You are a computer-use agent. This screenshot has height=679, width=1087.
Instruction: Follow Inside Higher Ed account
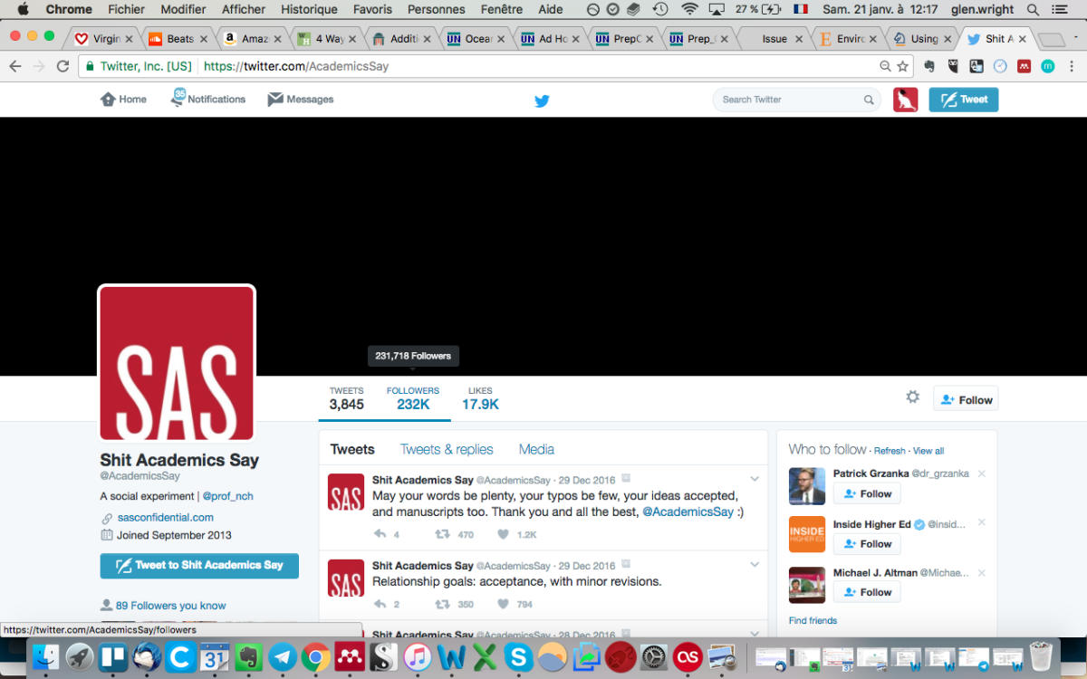coord(867,543)
